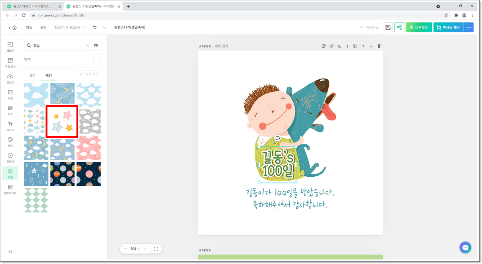Click the 304 % zoom value
Viewport: 482px width, 264px height.
tap(135, 249)
